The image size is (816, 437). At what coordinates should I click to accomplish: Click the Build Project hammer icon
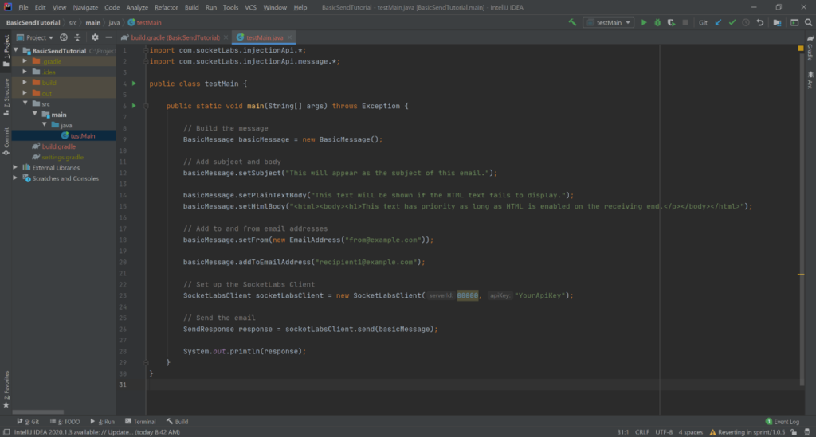tap(572, 23)
